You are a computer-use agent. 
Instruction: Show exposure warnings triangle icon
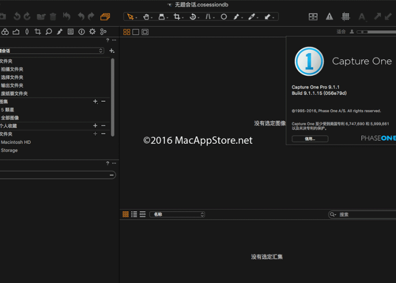tap(329, 17)
